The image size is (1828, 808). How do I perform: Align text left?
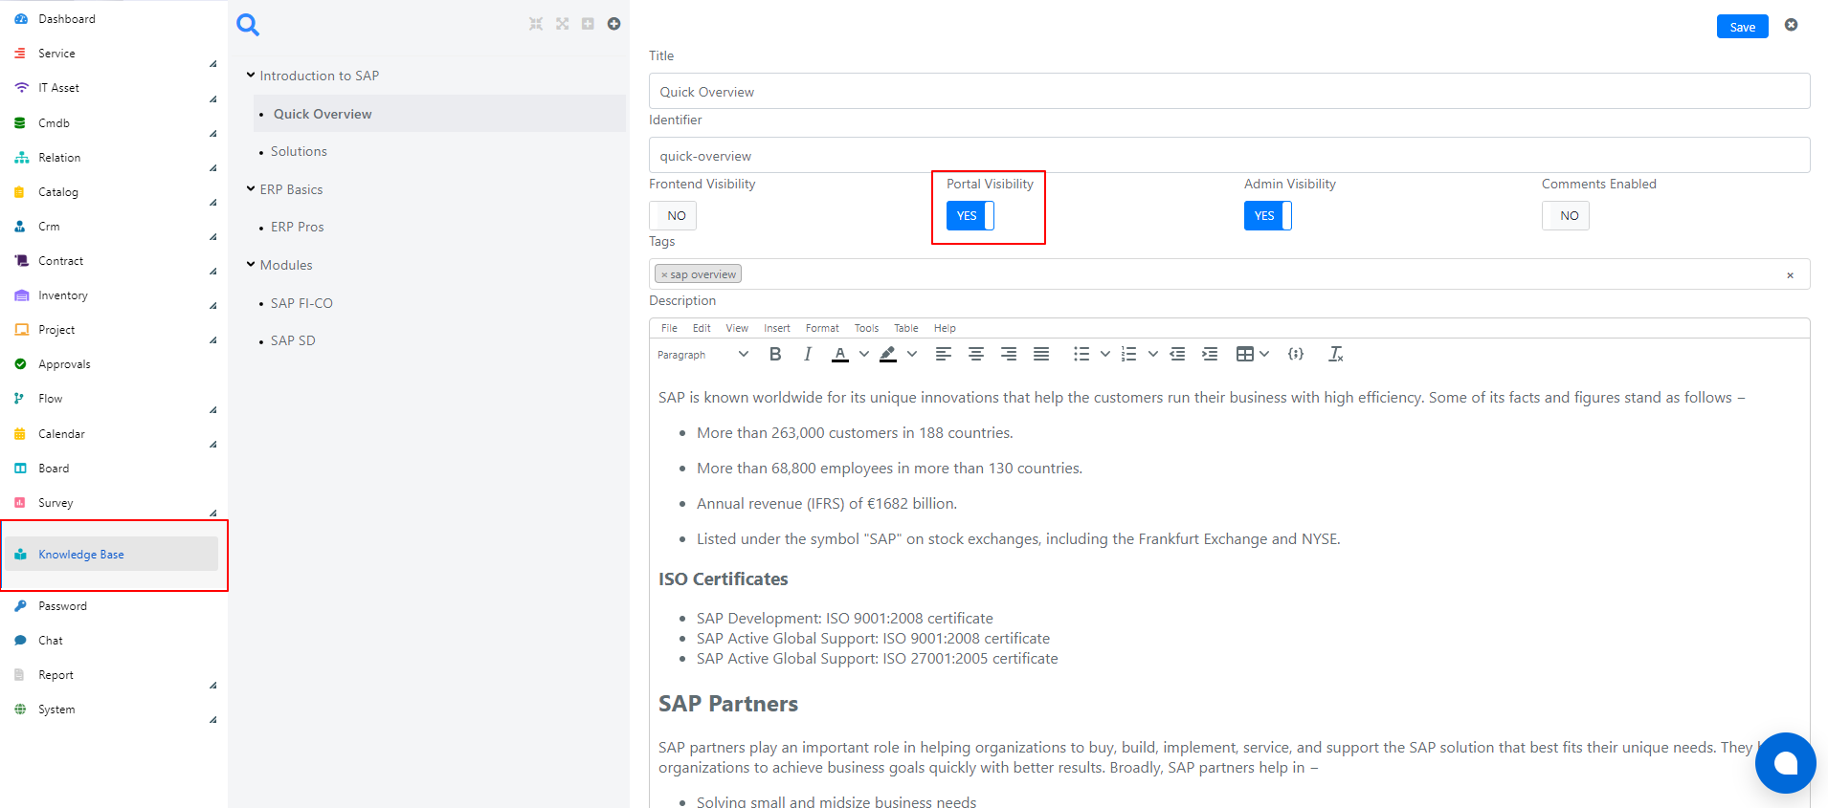coord(944,354)
